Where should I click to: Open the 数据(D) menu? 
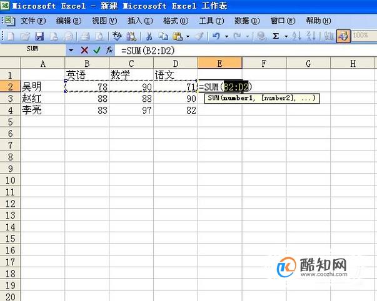(247, 21)
